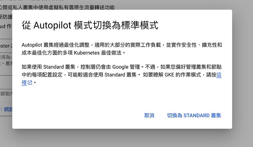This screenshot has height=147, width=253.
Task: Click the 網路 link in background page
Action: [x=6, y=109]
